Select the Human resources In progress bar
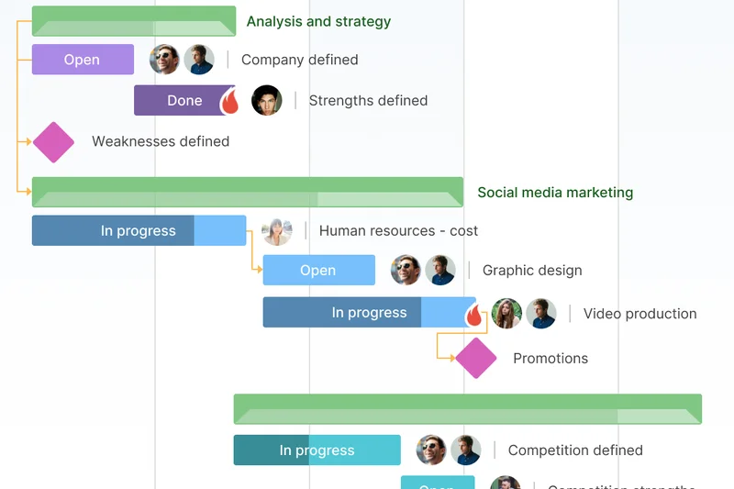Image resolution: width=734 pixels, height=489 pixels. pyautogui.click(x=138, y=231)
